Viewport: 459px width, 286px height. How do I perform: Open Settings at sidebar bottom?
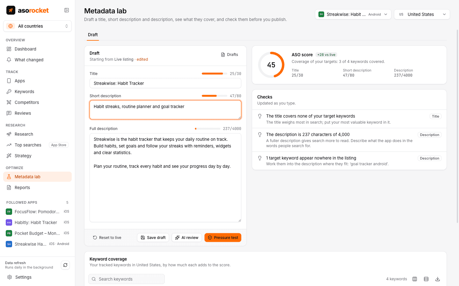coord(37,277)
